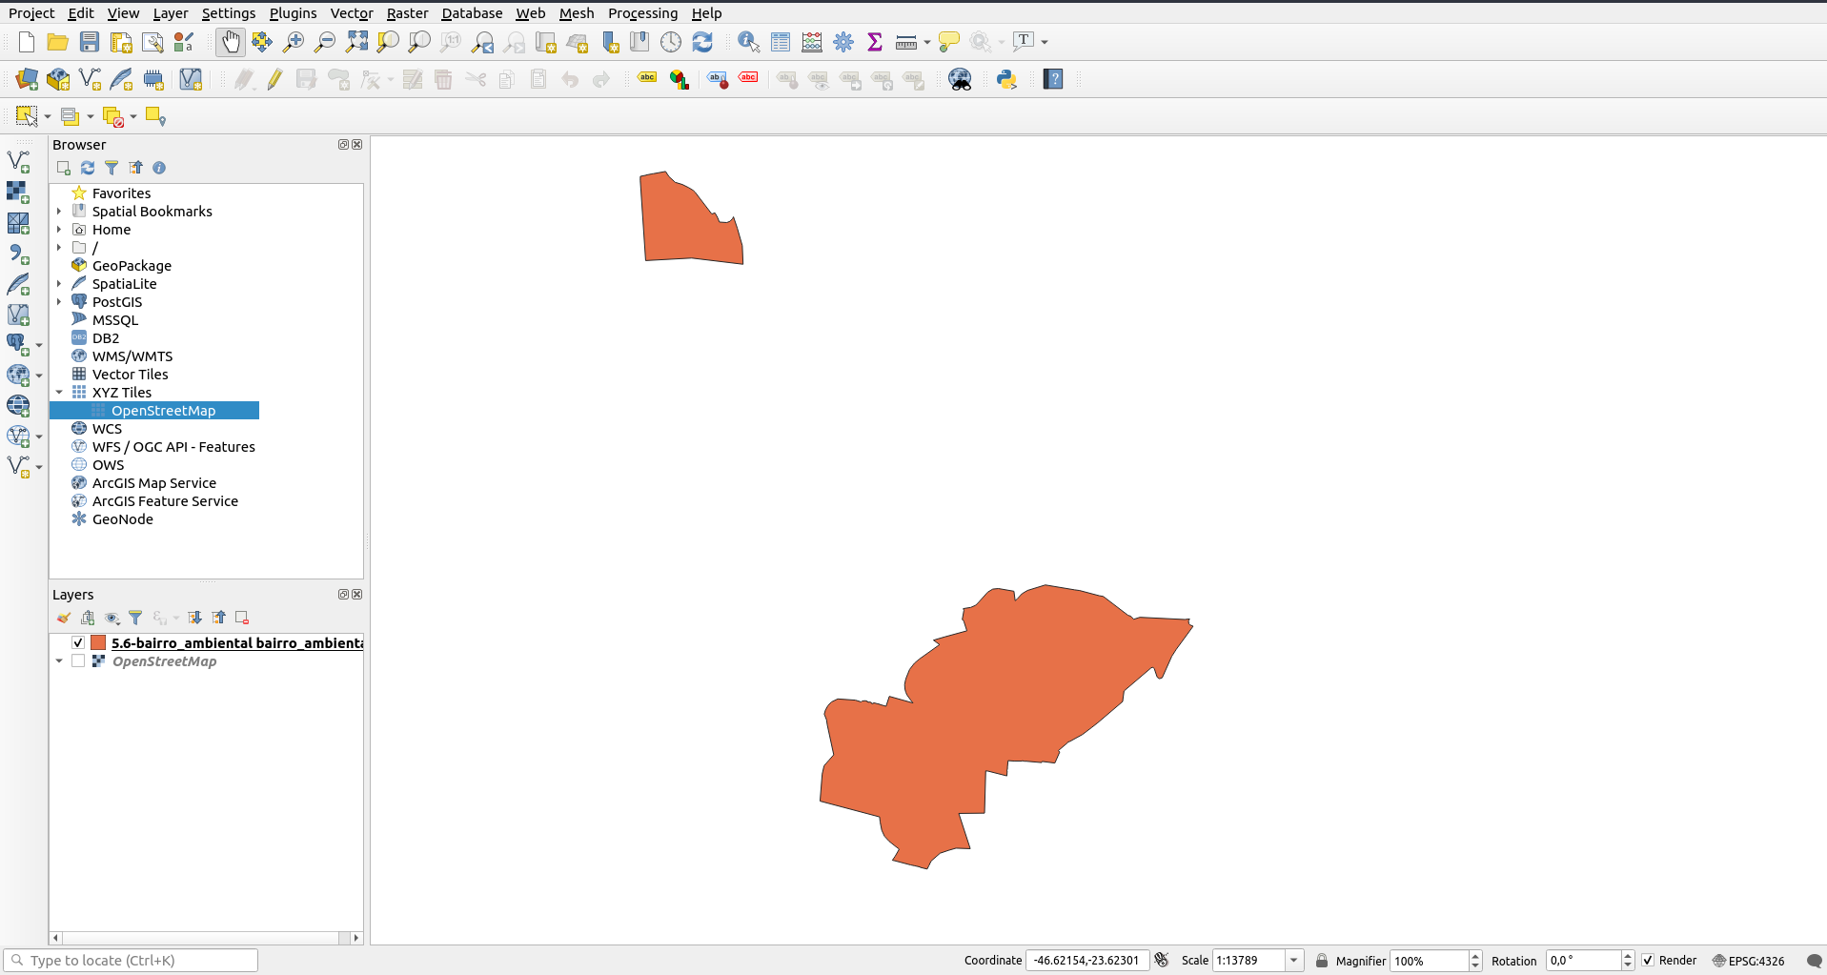Expand the SpatiaLite tree node

(59, 284)
